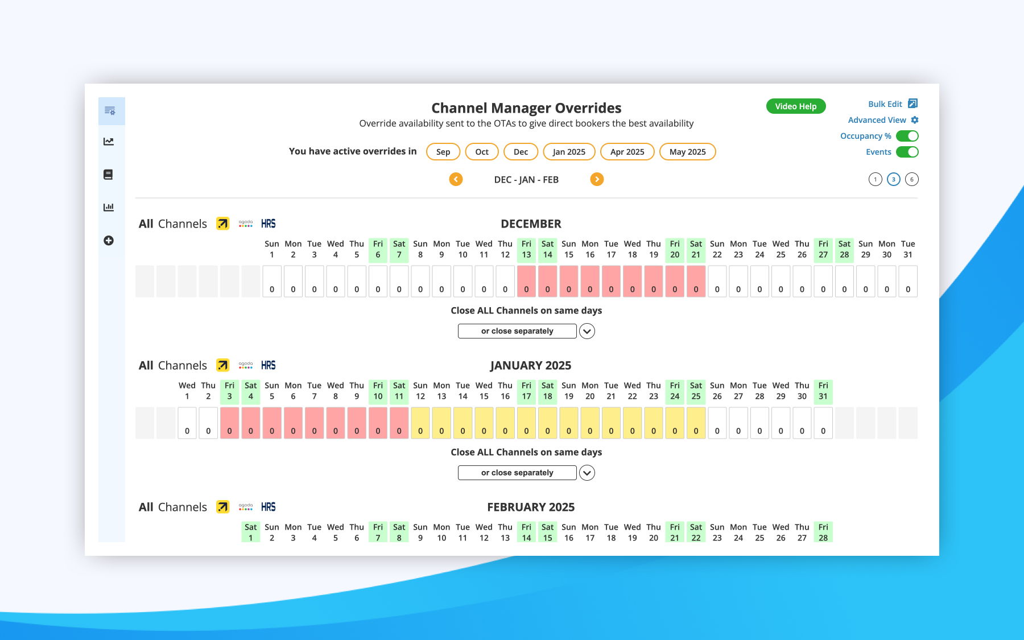Click the red December 13 availability cell

pyautogui.click(x=526, y=281)
